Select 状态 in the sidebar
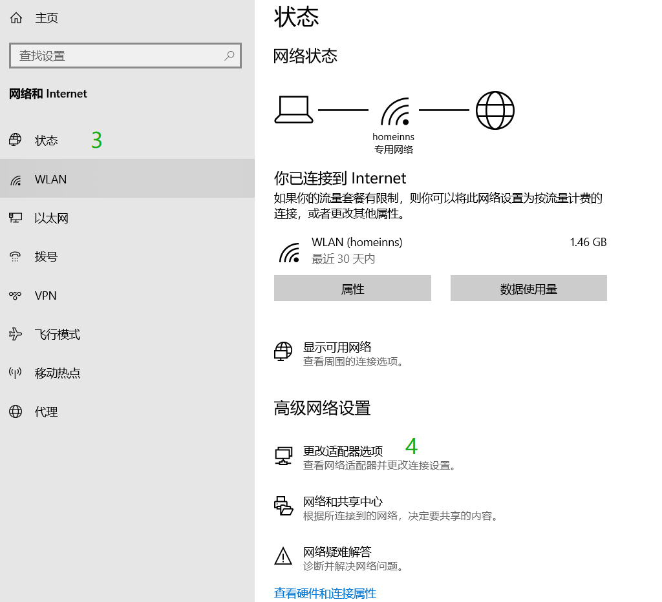The image size is (662, 602). click(x=46, y=140)
